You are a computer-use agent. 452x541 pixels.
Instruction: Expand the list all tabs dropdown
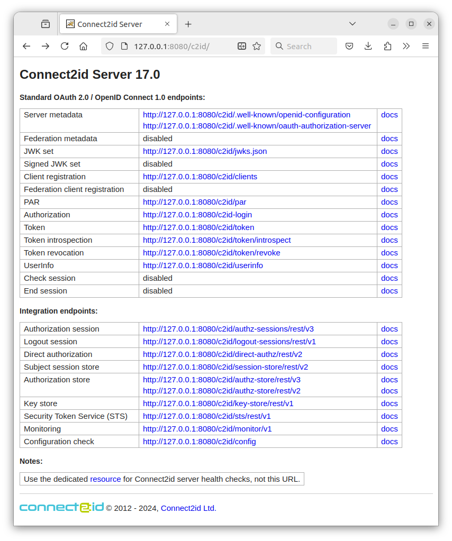[353, 24]
